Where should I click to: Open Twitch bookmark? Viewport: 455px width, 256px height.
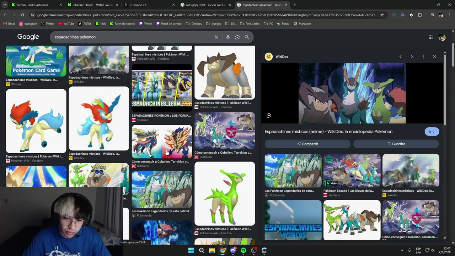(x=146, y=24)
